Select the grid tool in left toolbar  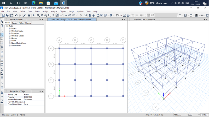2,88
